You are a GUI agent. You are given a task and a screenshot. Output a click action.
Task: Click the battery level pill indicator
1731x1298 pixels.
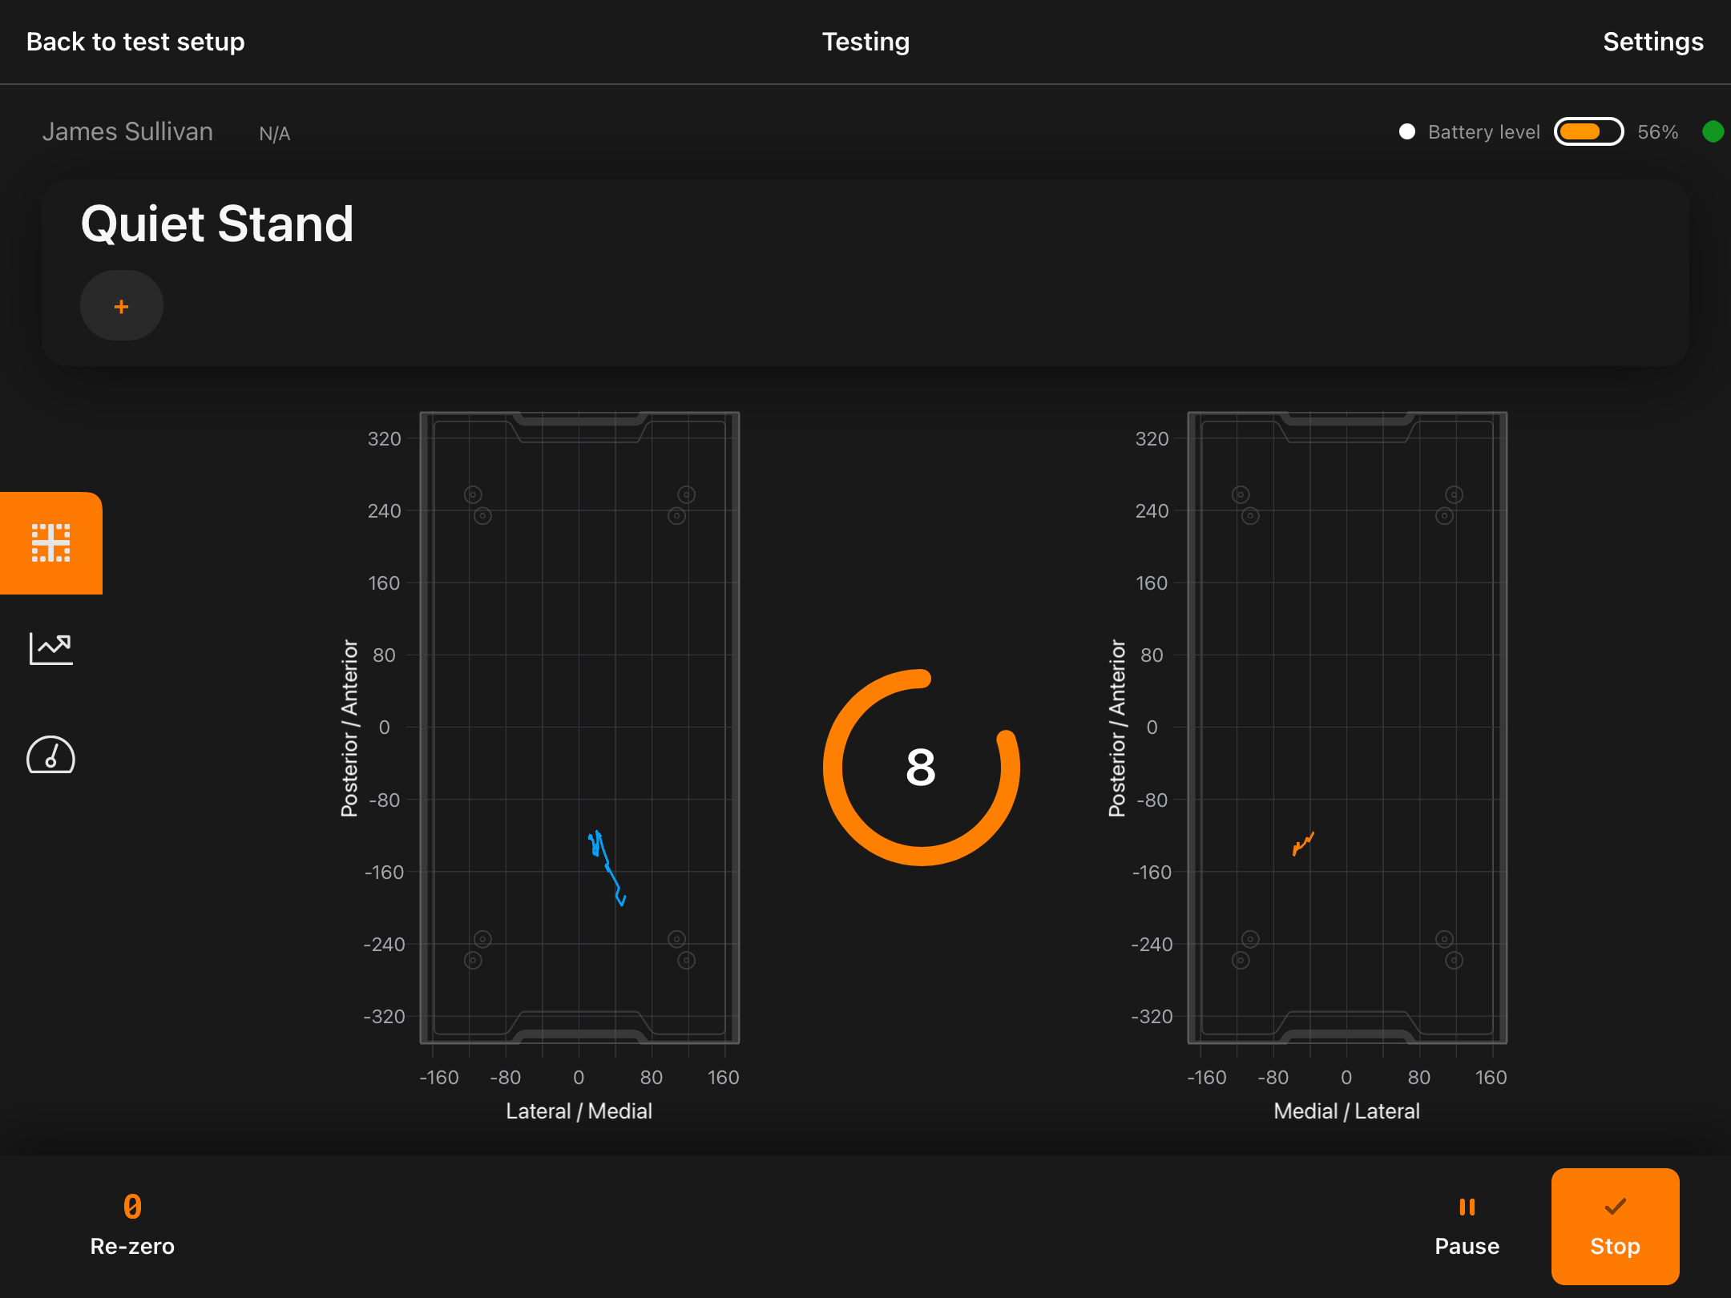[x=1589, y=131]
